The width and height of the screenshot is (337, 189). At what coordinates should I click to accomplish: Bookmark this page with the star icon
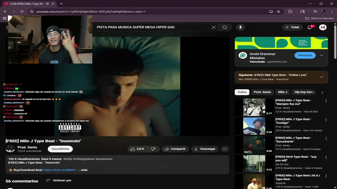279,12
